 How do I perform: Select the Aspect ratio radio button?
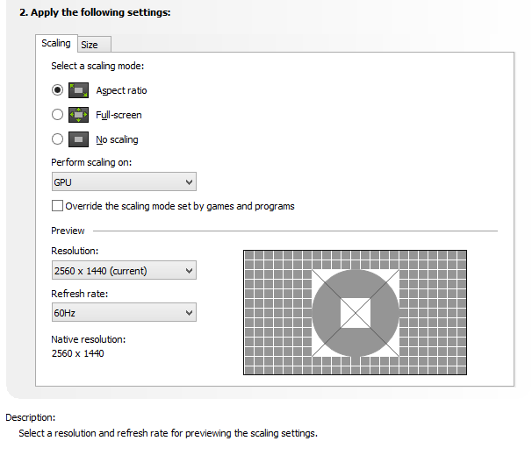(58, 90)
